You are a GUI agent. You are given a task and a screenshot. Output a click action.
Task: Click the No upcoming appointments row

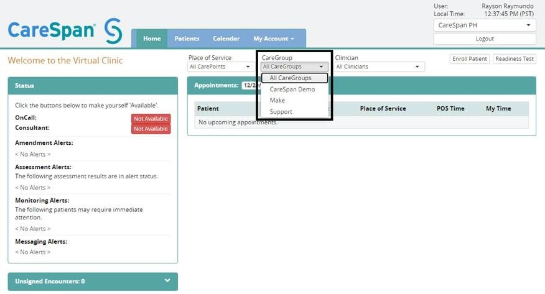click(x=361, y=122)
